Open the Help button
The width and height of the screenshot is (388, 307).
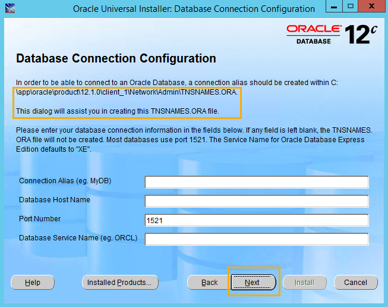coord(33,282)
